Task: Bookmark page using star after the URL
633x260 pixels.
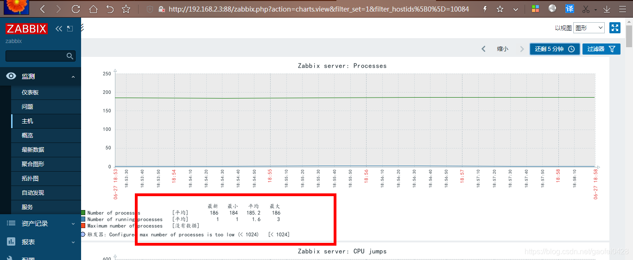Action: tap(500, 9)
